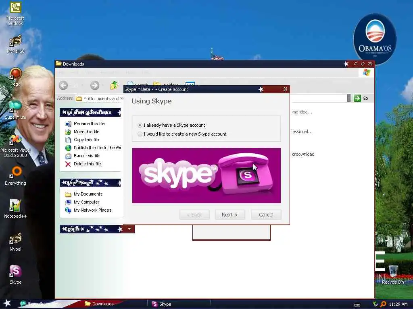
Task: Click Cancel in the Skype setup dialog
Action: click(x=266, y=215)
